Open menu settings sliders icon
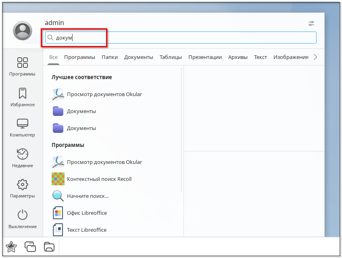The width and height of the screenshot is (342, 258). pyautogui.click(x=311, y=23)
